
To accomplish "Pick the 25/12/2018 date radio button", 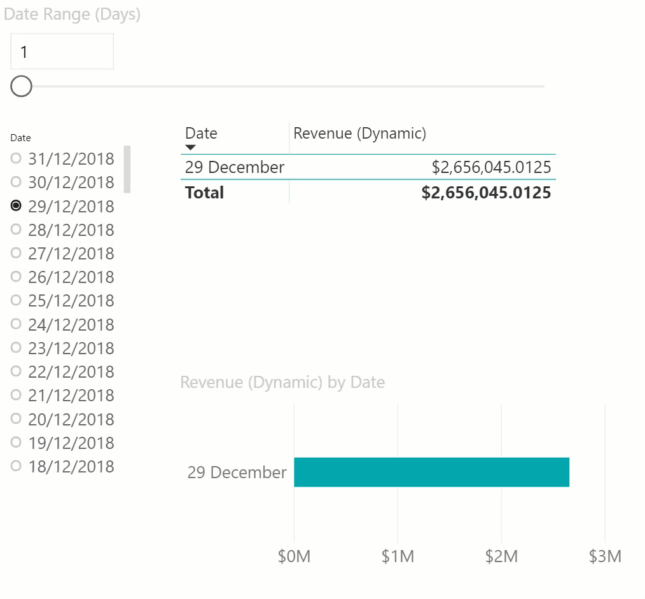I will click(17, 300).
